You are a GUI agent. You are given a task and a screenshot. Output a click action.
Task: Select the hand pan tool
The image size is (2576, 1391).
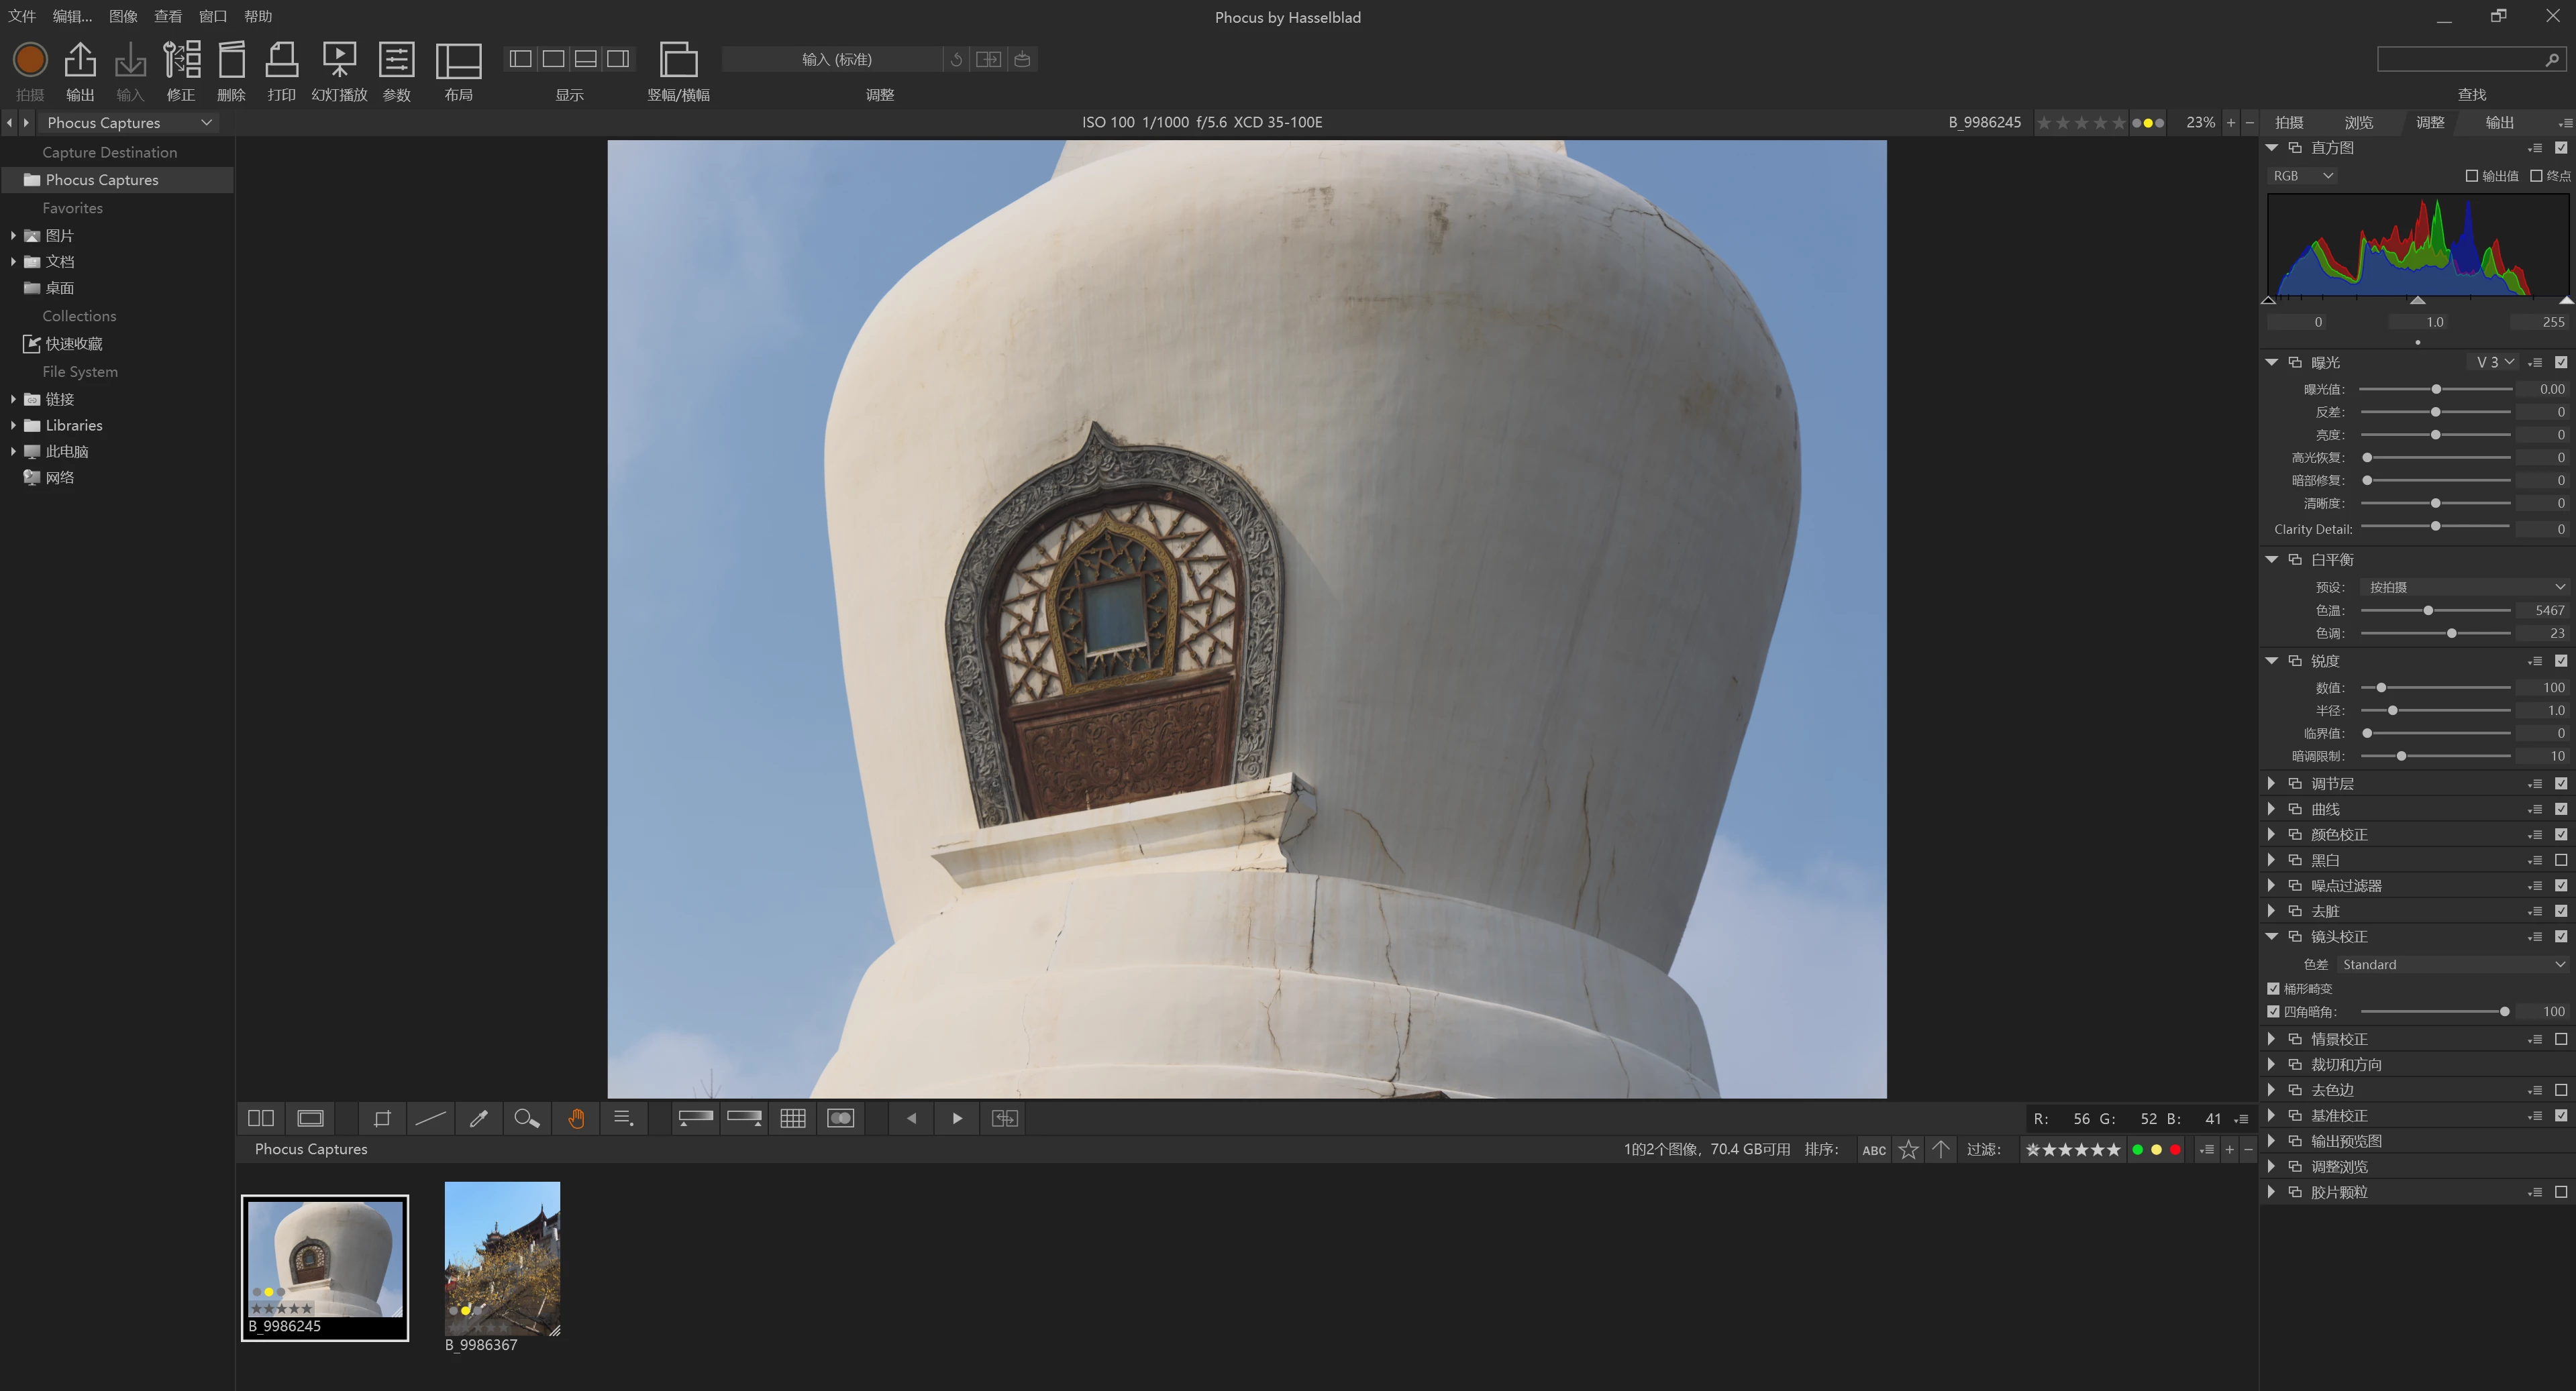(576, 1118)
